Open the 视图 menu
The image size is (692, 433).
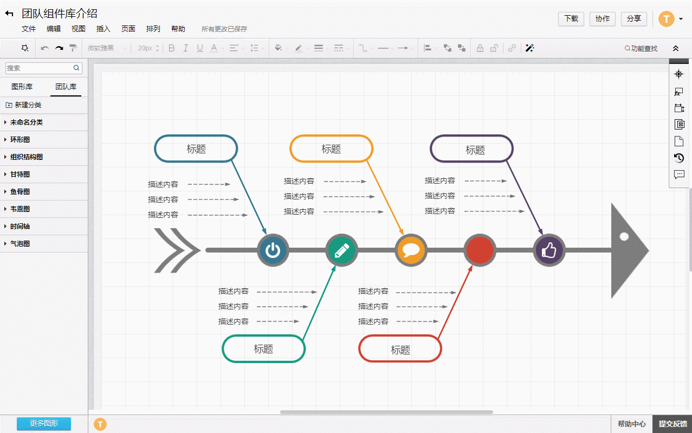[79, 29]
